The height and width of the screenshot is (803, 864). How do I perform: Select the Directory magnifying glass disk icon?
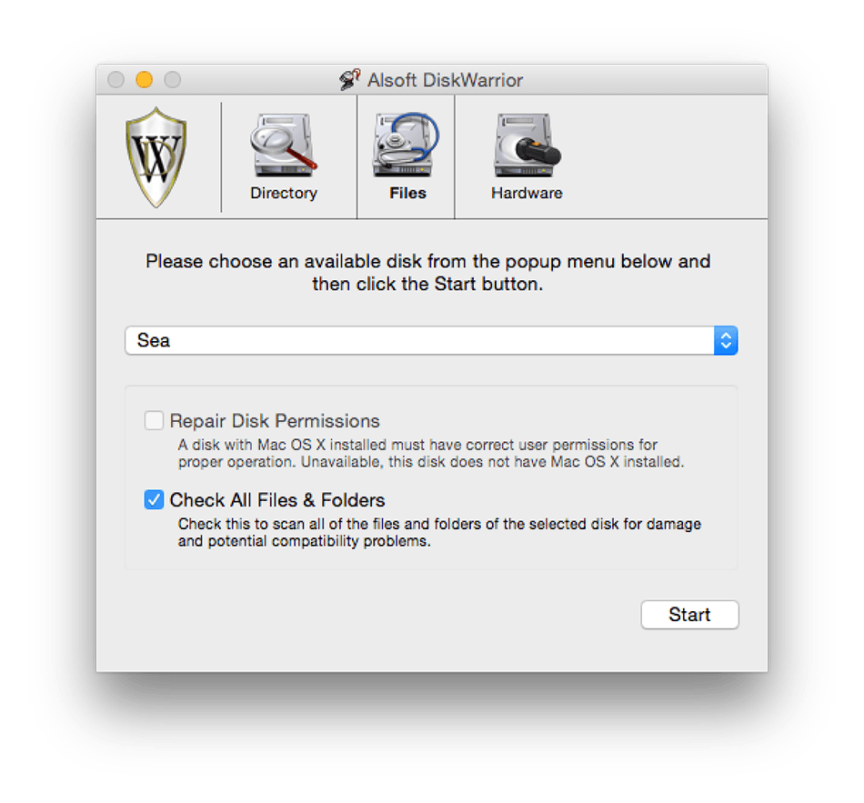tap(283, 145)
